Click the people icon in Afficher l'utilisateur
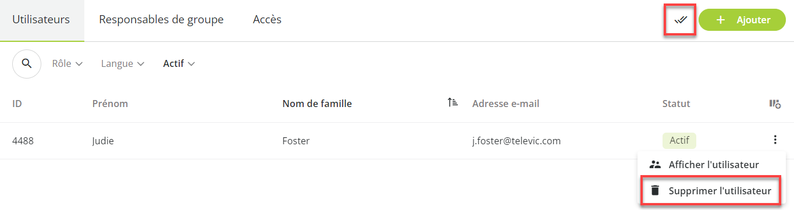The width and height of the screenshot is (794, 210). pos(655,165)
